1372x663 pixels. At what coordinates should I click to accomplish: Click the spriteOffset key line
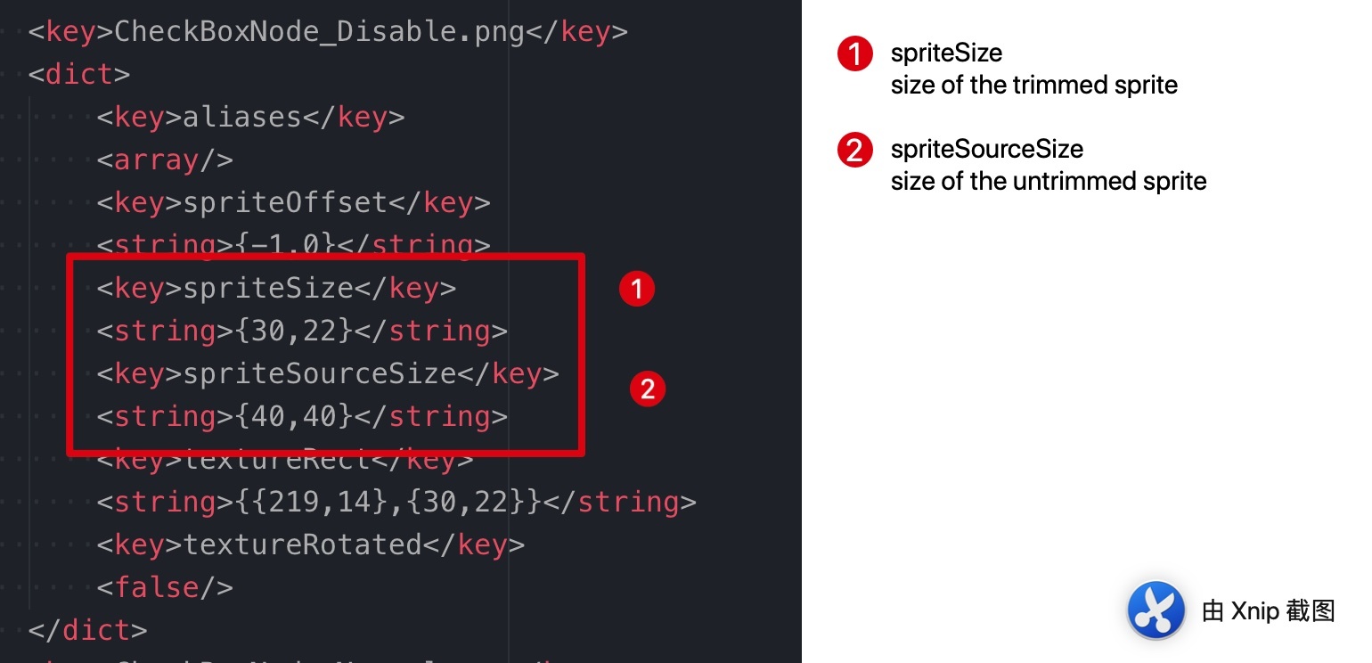tap(293, 202)
